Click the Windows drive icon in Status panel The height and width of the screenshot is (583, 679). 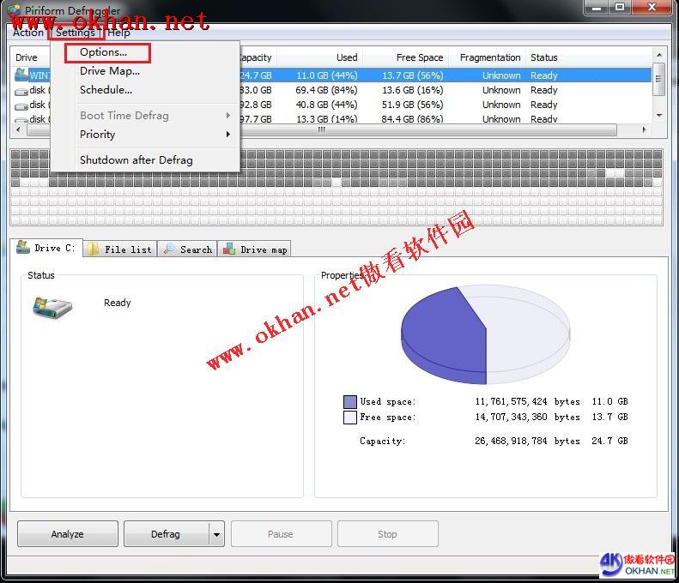pos(52,308)
